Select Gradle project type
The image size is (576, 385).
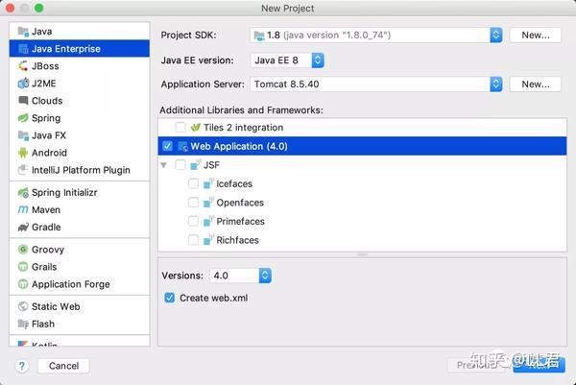80,227
